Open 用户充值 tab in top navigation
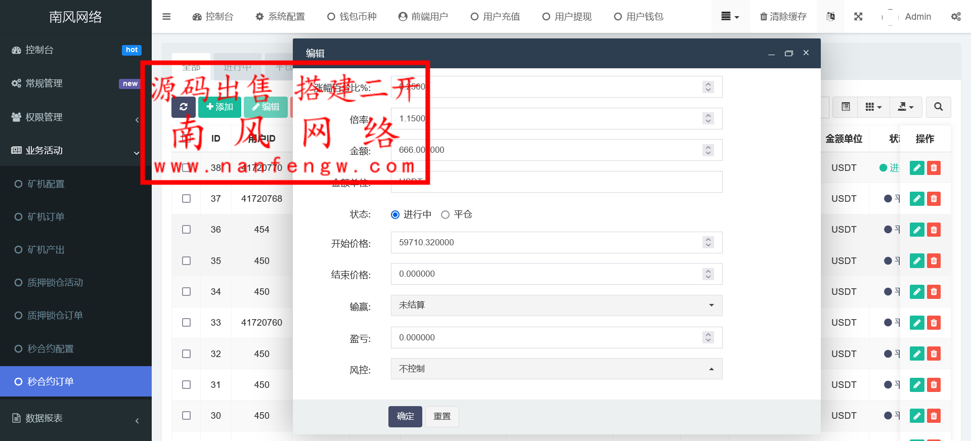The image size is (971, 441). click(495, 17)
